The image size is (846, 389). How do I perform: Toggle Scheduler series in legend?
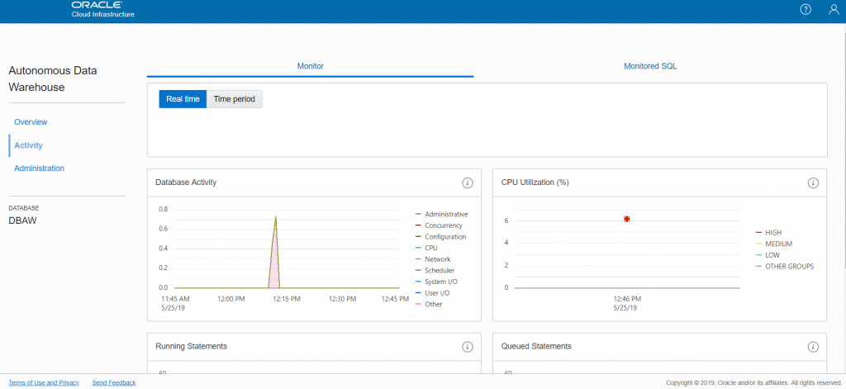pos(435,270)
